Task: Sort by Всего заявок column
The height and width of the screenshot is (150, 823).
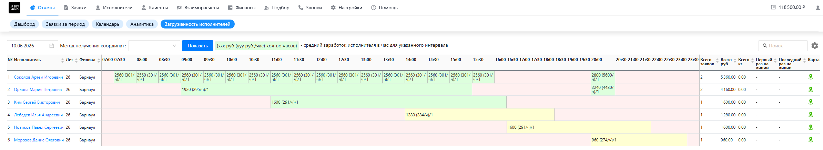Action: coord(717,60)
